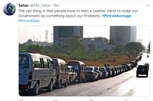Click the Reply speech bubble icon

tap(21, 100)
